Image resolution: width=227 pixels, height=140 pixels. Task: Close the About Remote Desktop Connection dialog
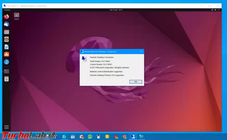(x=141, y=52)
